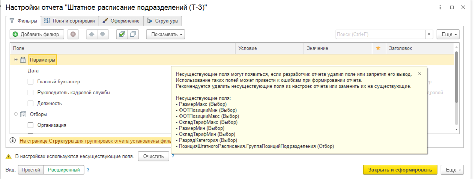Click the vertical scrollbar of filter list
The image size is (475, 179).
(456, 77)
